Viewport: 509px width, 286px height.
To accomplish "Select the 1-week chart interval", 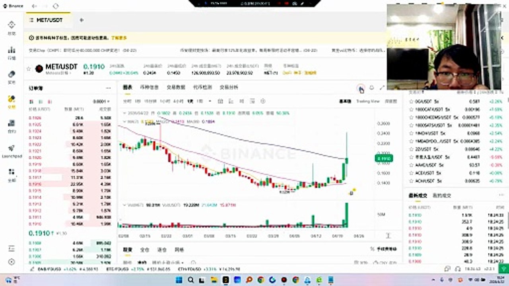I will coord(200,101).
